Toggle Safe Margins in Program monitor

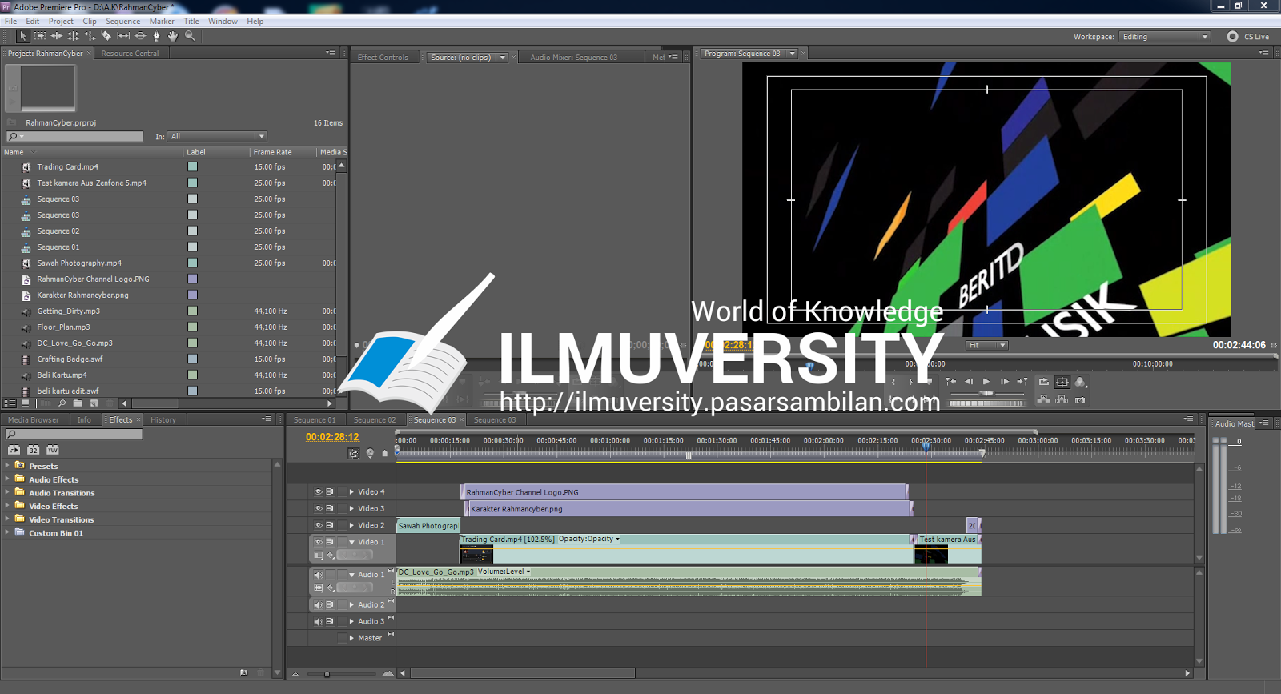click(x=1062, y=382)
